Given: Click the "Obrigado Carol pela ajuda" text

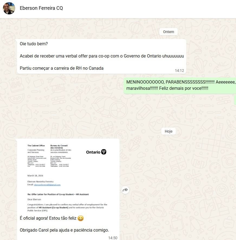Looking at the screenshot, I should click(64, 230).
